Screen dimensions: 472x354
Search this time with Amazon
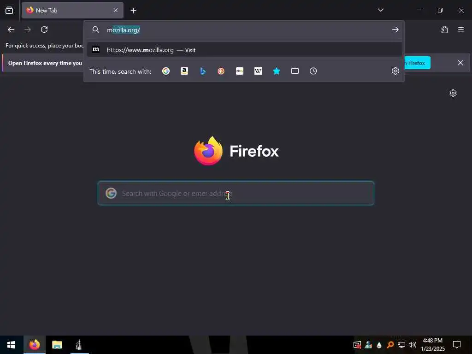coord(184,71)
